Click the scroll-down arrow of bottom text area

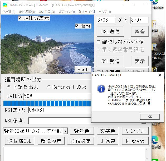[147, 158]
